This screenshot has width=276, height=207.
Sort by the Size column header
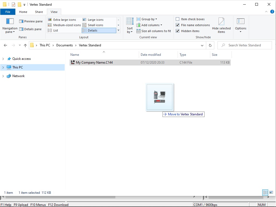221,54
